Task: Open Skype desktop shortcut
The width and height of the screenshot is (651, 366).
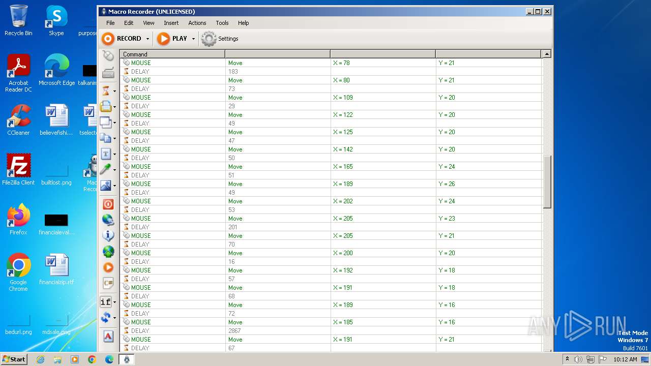Action: [x=56, y=20]
